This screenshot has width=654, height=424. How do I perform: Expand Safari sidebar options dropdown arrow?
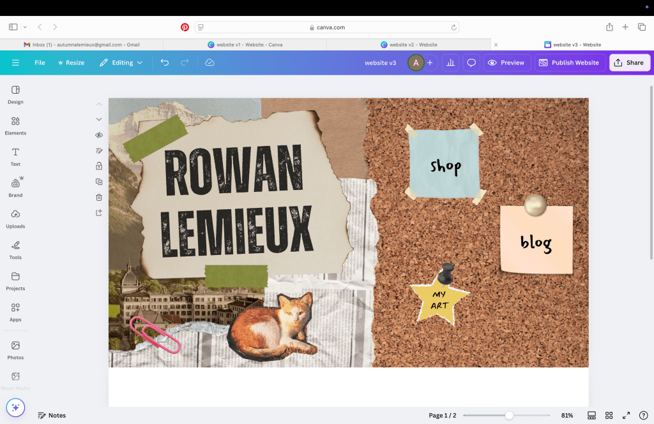25,27
